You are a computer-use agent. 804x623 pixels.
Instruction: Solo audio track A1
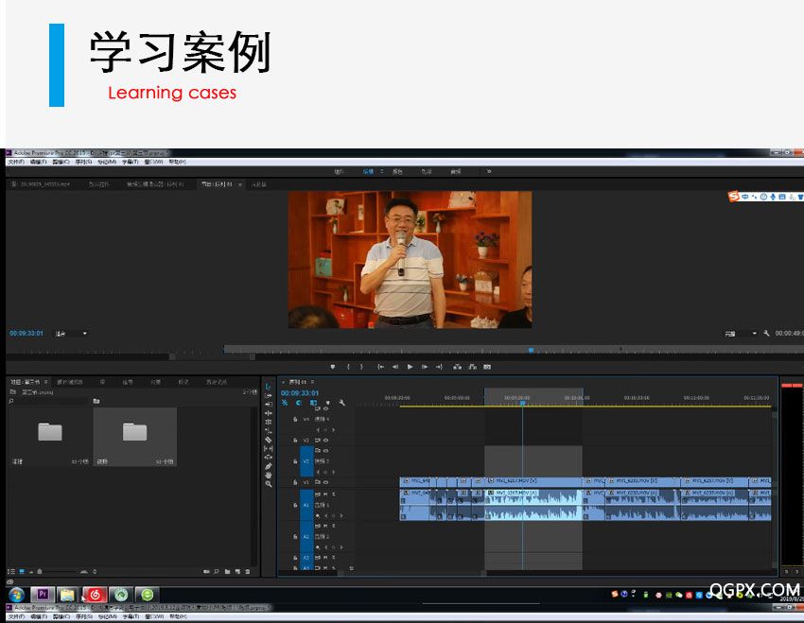coord(333,494)
